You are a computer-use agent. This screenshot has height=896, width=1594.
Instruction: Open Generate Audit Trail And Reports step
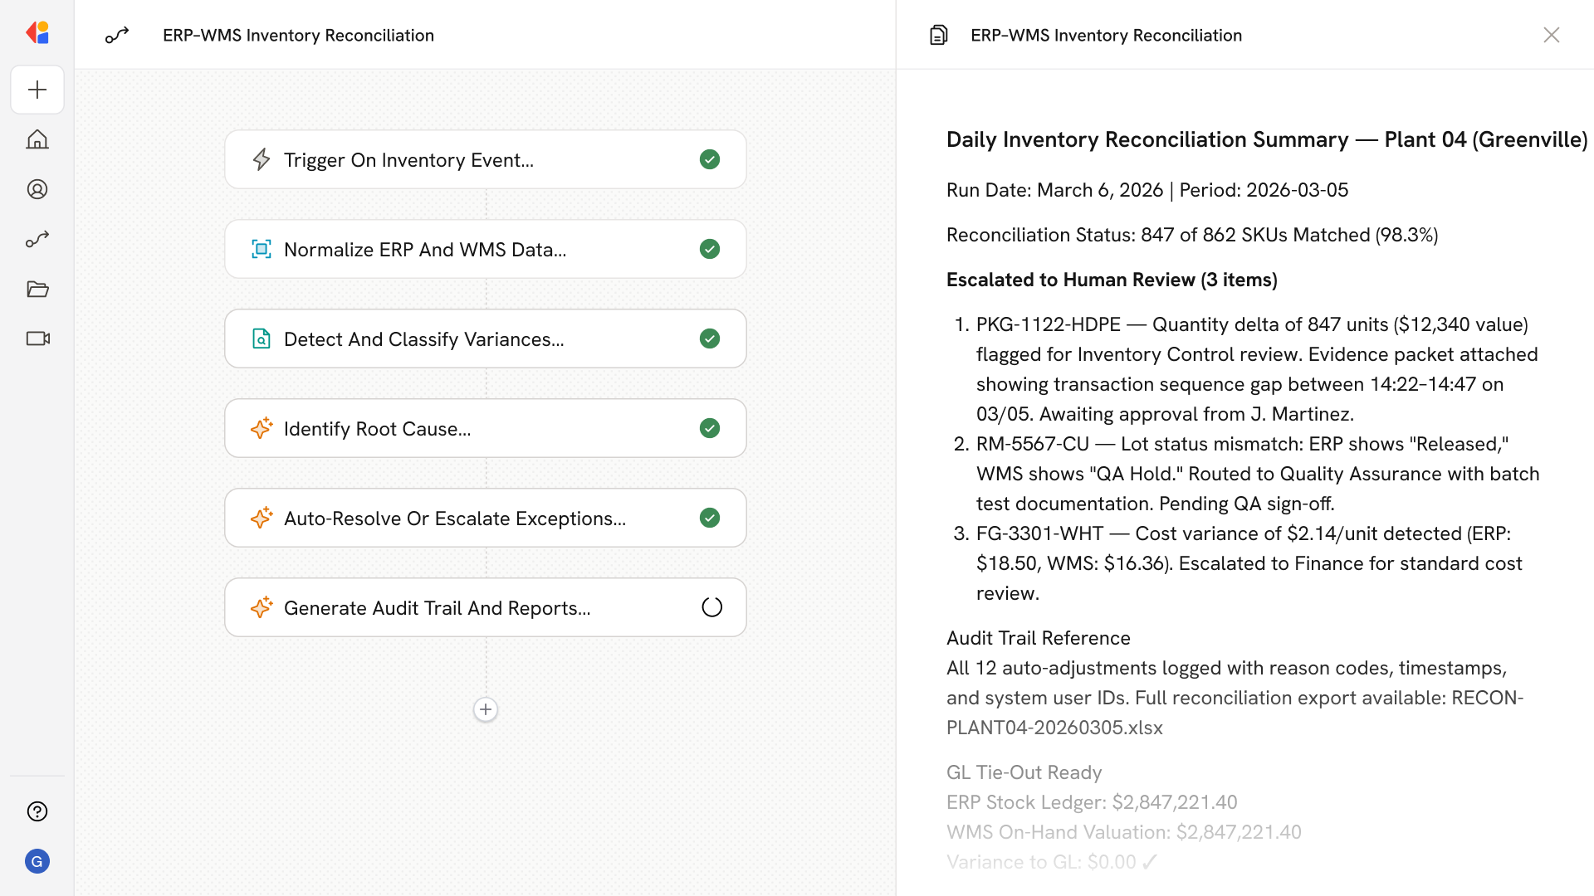click(485, 607)
